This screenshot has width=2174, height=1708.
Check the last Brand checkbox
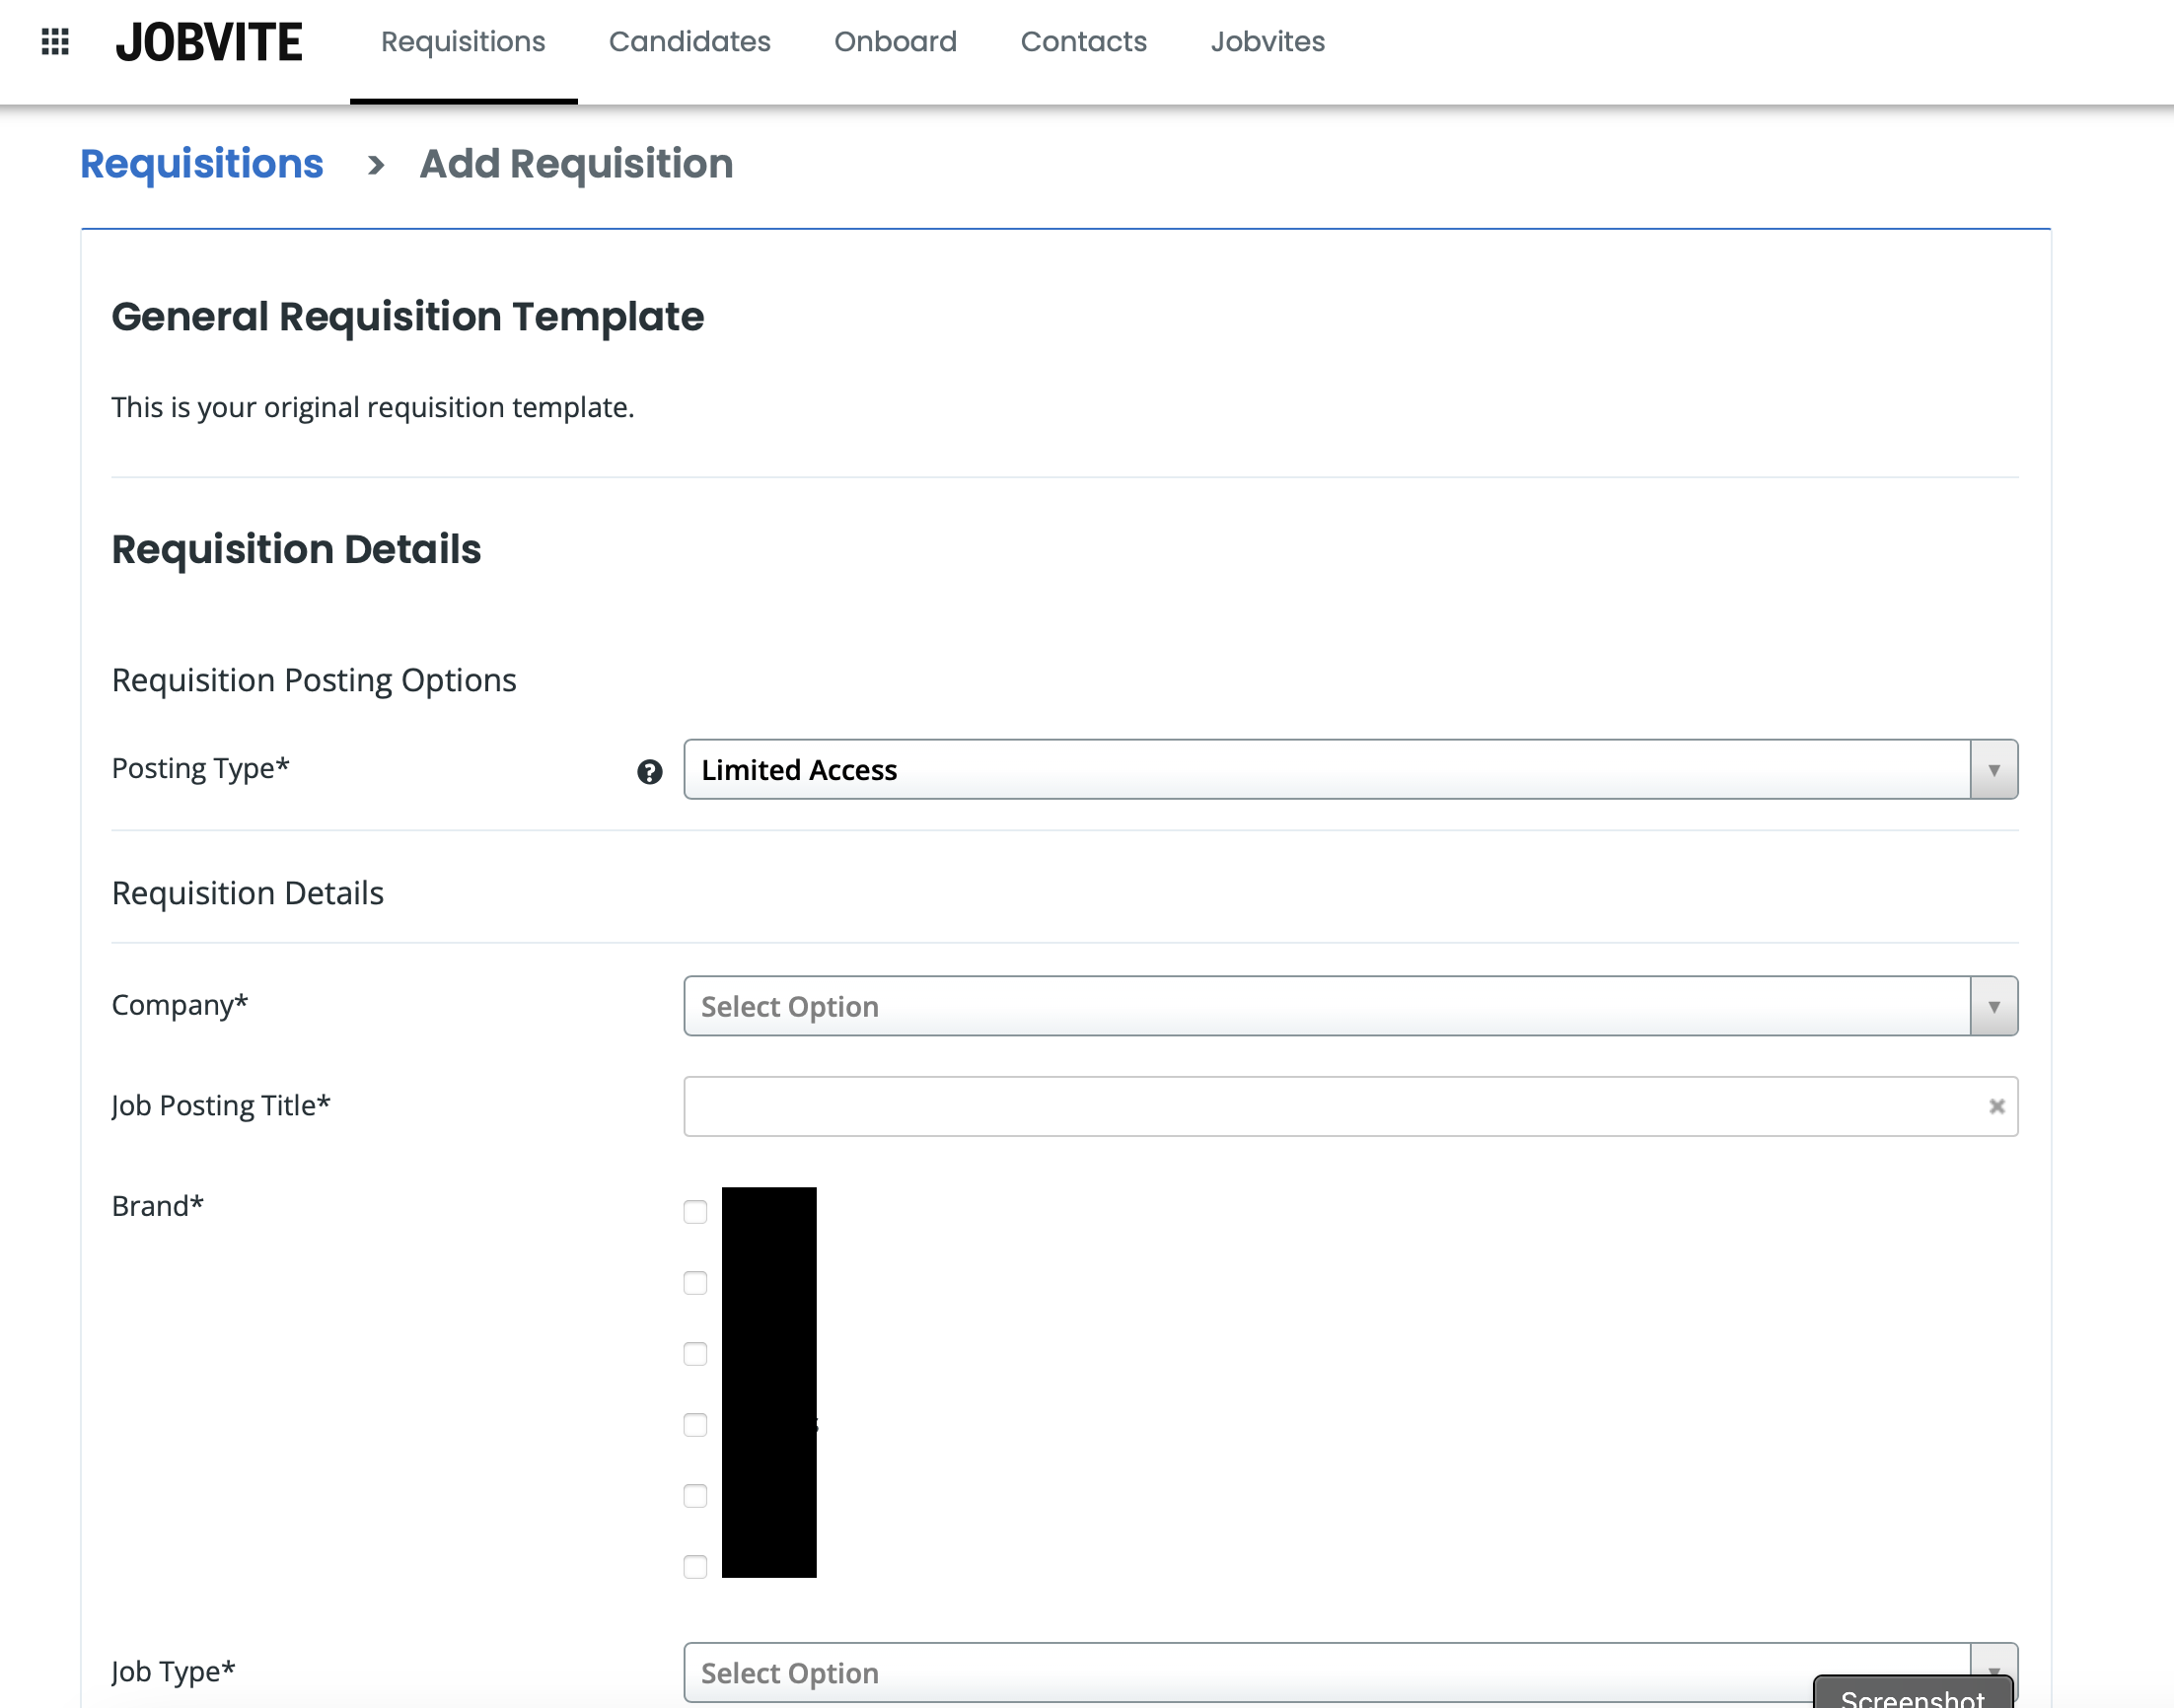(x=695, y=1567)
